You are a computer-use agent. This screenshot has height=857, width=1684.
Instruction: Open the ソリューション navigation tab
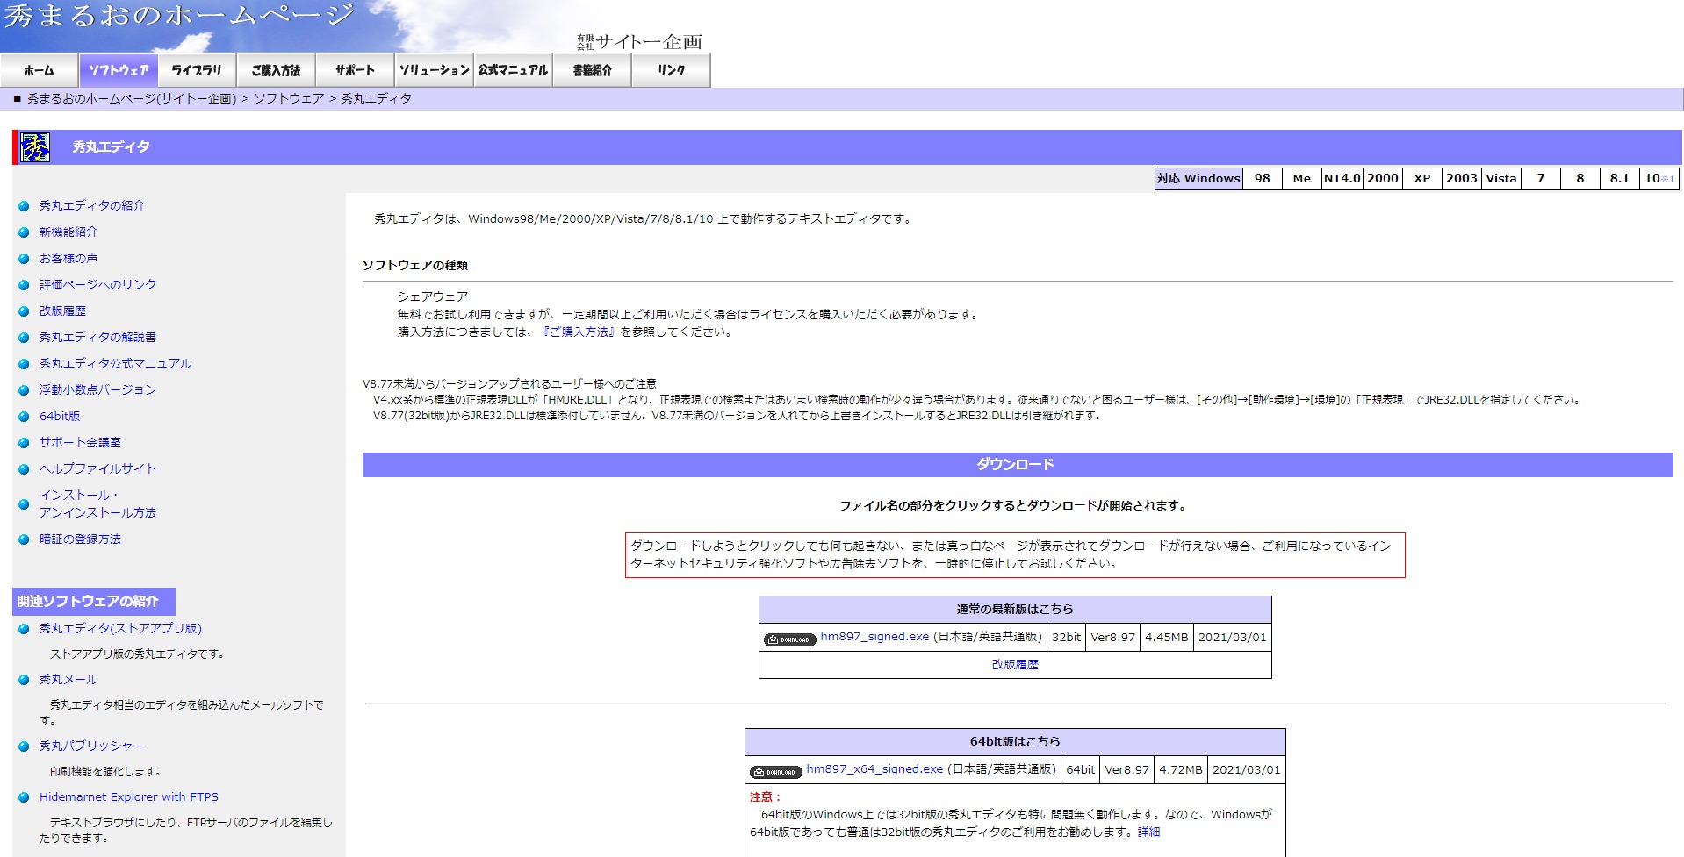tap(434, 70)
